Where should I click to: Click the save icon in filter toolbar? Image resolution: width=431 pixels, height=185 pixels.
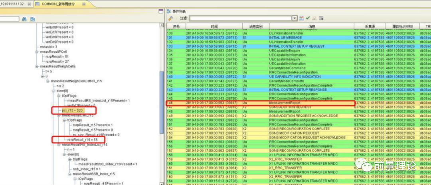[x=321, y=18]
